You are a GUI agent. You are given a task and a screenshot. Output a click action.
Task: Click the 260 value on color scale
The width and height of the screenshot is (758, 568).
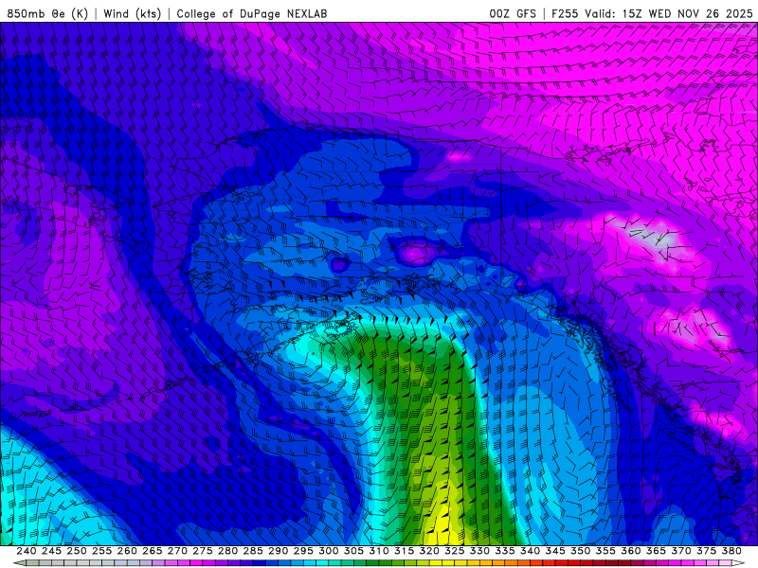pyautogui.click(x=127, y=551)
